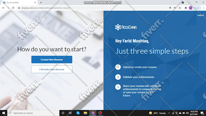This screenshot has height=116, width=206.
Task: Click the browser forward arrow
Action: [x=8, y=8]
